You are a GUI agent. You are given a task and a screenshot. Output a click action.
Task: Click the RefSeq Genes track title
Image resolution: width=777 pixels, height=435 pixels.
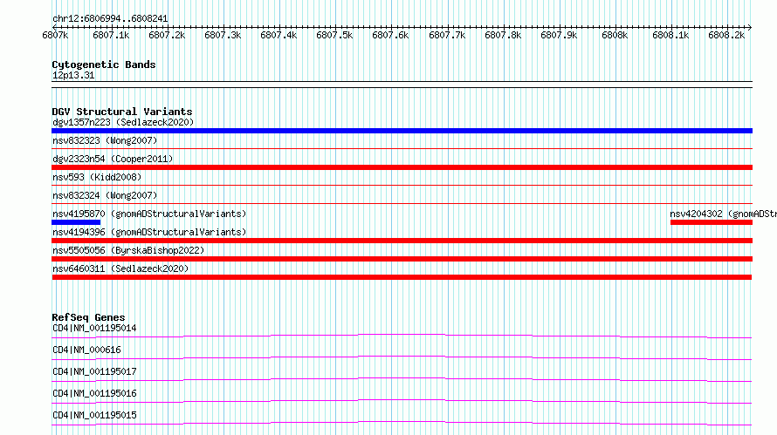[88, 317]
